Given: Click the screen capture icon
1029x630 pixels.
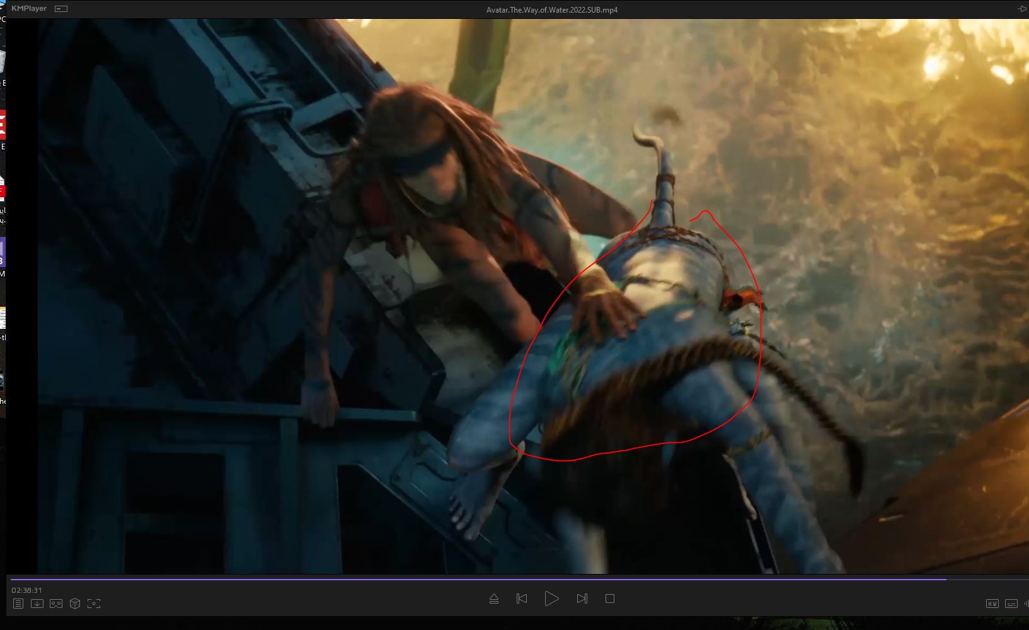Looking at the screenshot, I should click(94, 604).
